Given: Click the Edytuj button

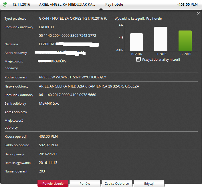Looking at the screenshot, I should tap(149, 184).
